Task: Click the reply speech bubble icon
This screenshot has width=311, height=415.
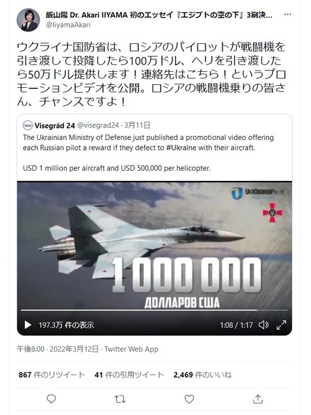Action: point(51,399)
